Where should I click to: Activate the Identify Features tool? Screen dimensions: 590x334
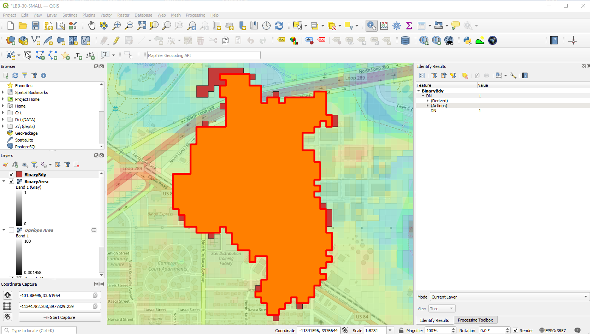pyautogui.click(x=371, y=26)
